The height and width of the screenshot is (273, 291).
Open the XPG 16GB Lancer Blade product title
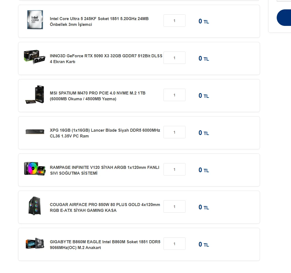[105, 133]
